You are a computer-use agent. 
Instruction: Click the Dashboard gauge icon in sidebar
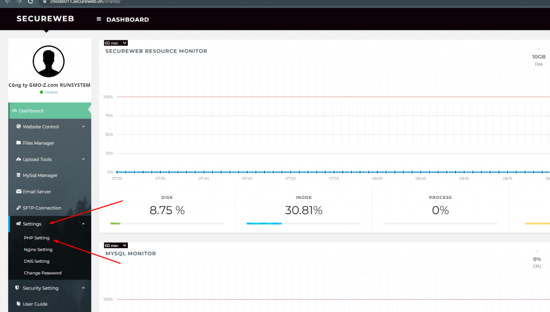tap(15, 110)
